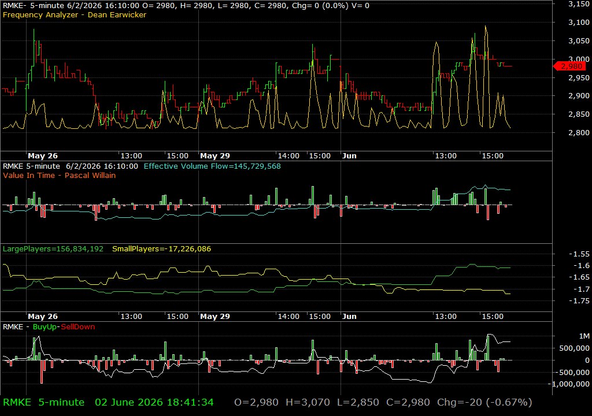This screenshot has height=416, width=592.
Task: Select the Frequency Analyzer - Dean Earwicker indicator label
Action: [x=75, y=14]
